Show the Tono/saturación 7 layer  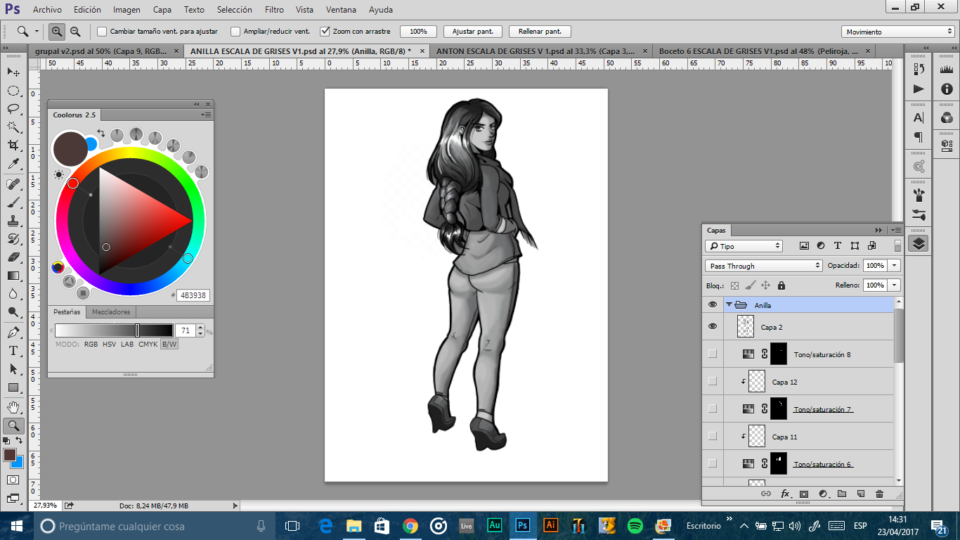click(x=713, y=409)
